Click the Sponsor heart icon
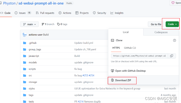 [x=173, y=3]
